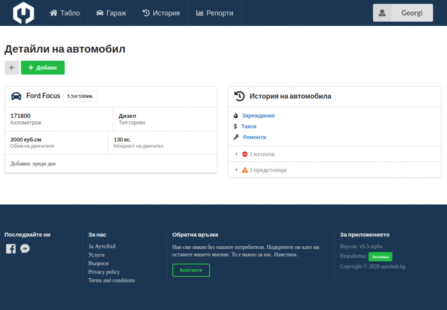Go back using the left arrow button

tap(12, 68)
